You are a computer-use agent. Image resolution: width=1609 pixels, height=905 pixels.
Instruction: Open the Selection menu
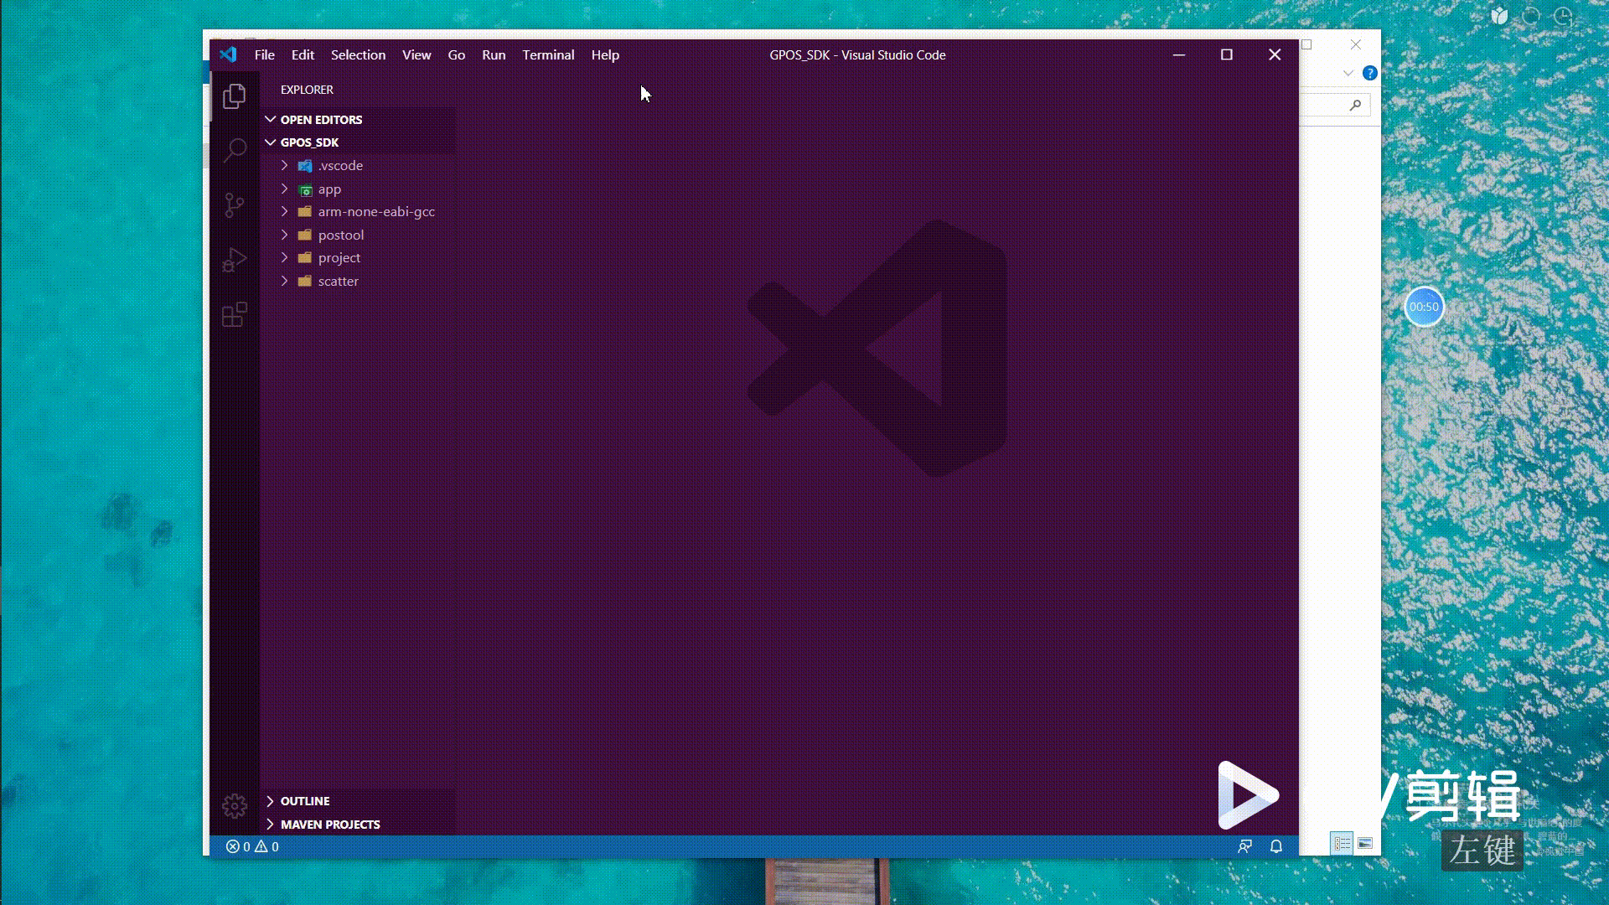(x=358, y=55)
